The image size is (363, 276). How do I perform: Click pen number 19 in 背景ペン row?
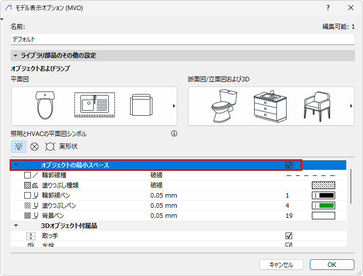tap(289, 216)
